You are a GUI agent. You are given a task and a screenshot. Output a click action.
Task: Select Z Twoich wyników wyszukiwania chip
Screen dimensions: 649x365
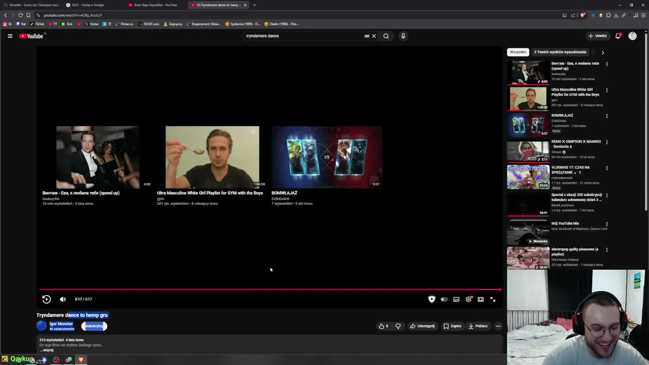(560, 52)
